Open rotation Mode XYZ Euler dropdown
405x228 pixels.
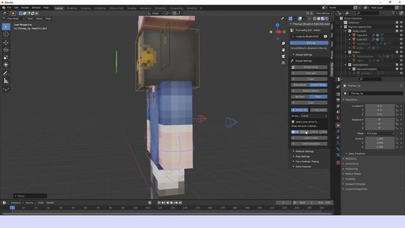[380, 134]
